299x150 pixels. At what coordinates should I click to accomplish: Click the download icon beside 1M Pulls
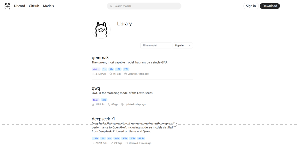click(x=93, y=104)
